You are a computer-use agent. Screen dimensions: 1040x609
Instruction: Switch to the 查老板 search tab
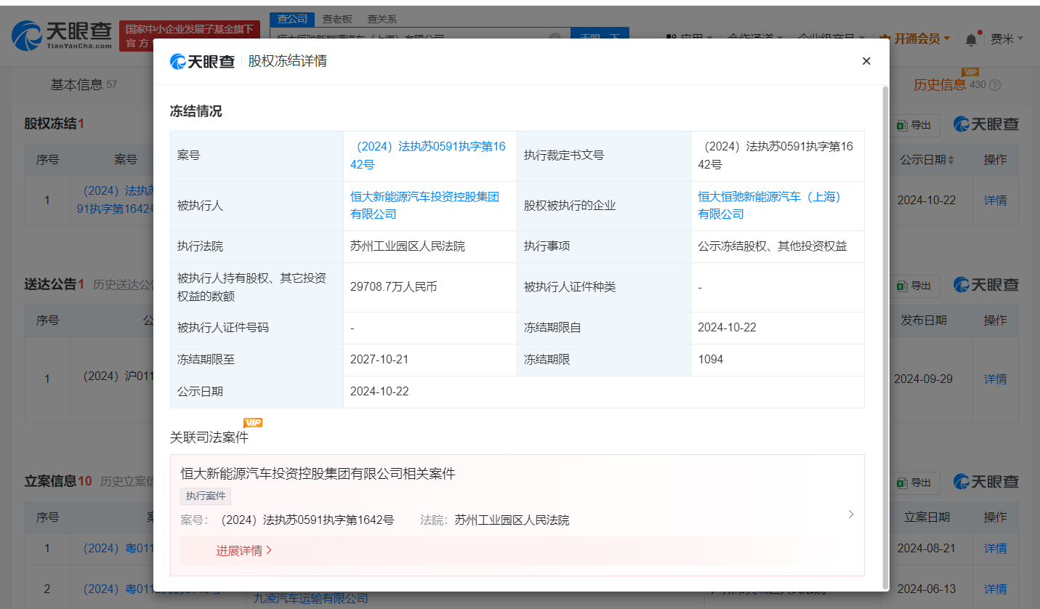[337, 20]
